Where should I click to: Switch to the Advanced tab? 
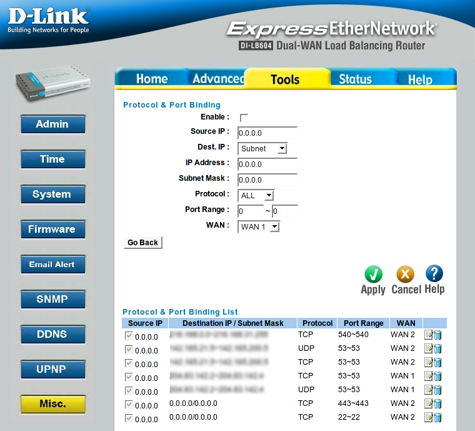218,79
